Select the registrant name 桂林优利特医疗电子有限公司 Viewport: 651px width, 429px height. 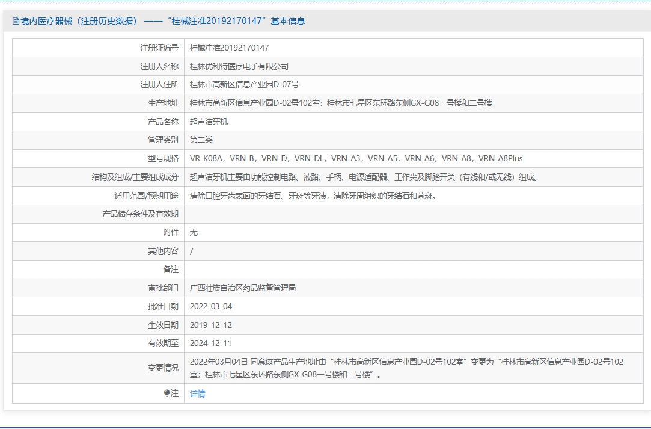[239, 66]
